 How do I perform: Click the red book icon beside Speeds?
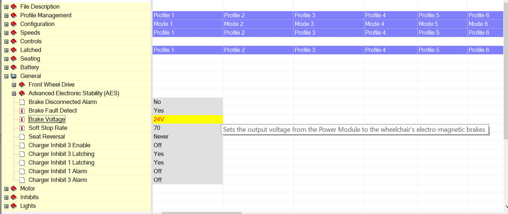(14, 33)
